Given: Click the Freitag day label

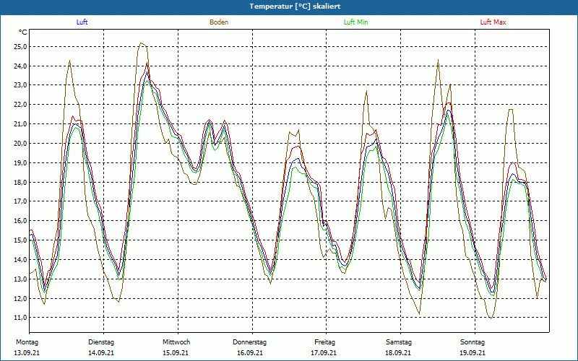Looking at the screenshot, I should 324,342.
